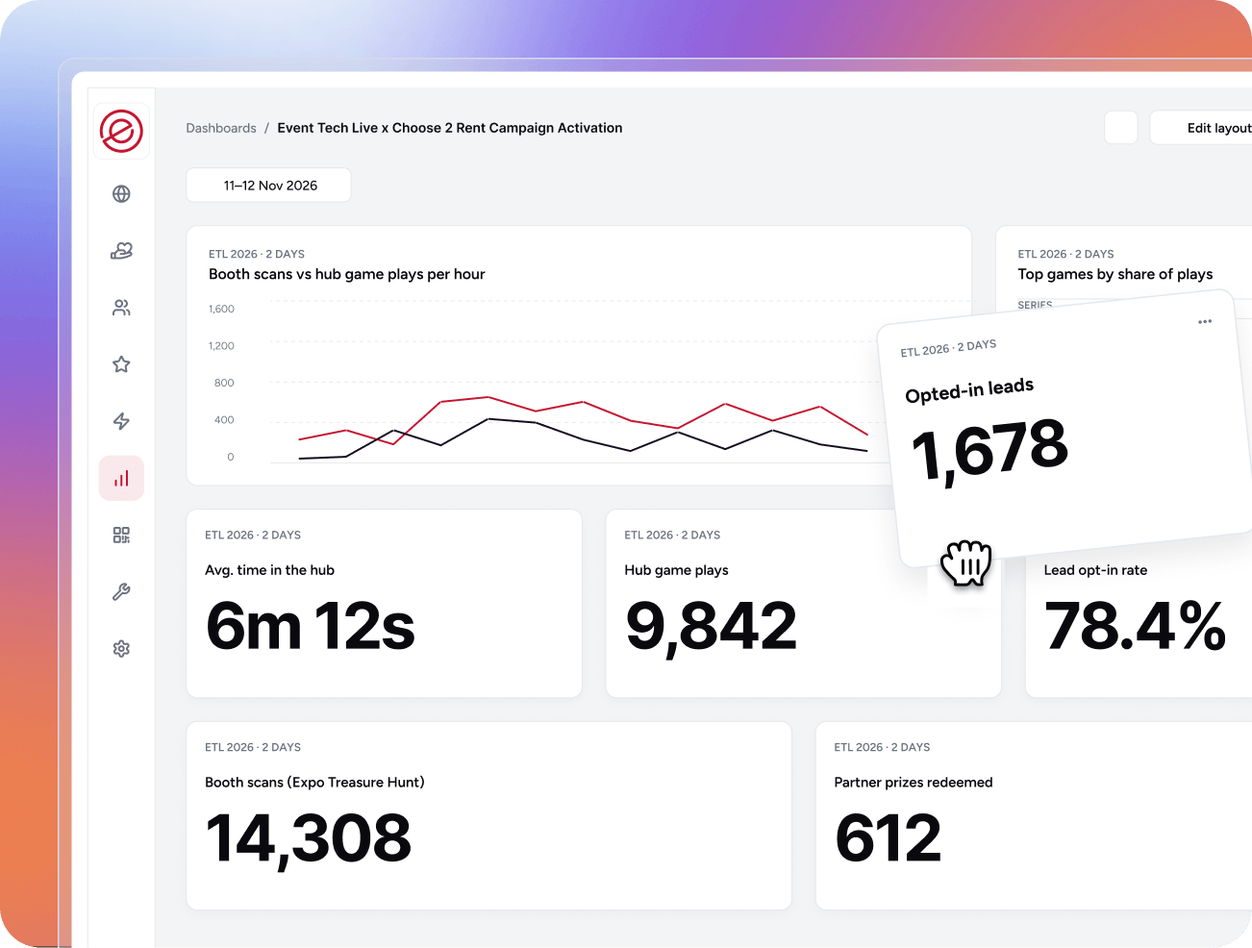Click the 9,842 hub game plays value

point(712,627)
